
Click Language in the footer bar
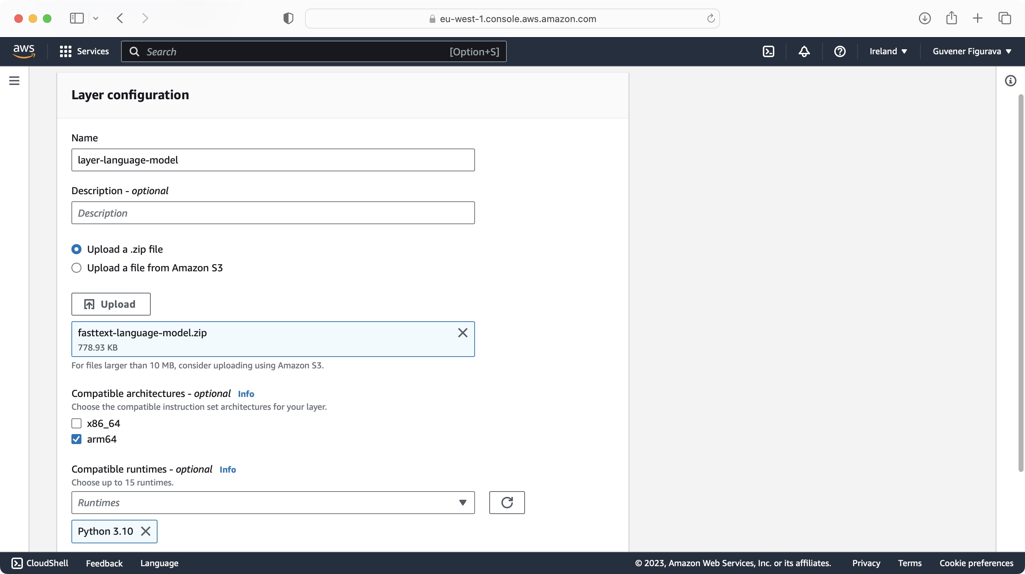(x=159, y=563)
